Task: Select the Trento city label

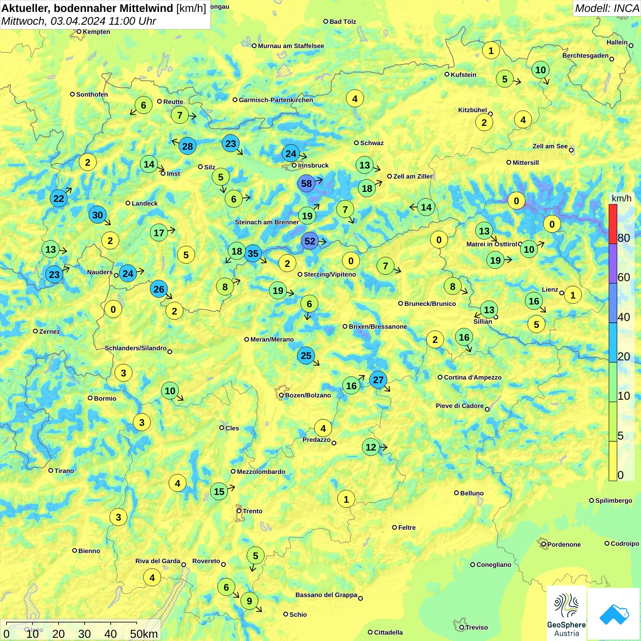Action: tap(253, 511)
